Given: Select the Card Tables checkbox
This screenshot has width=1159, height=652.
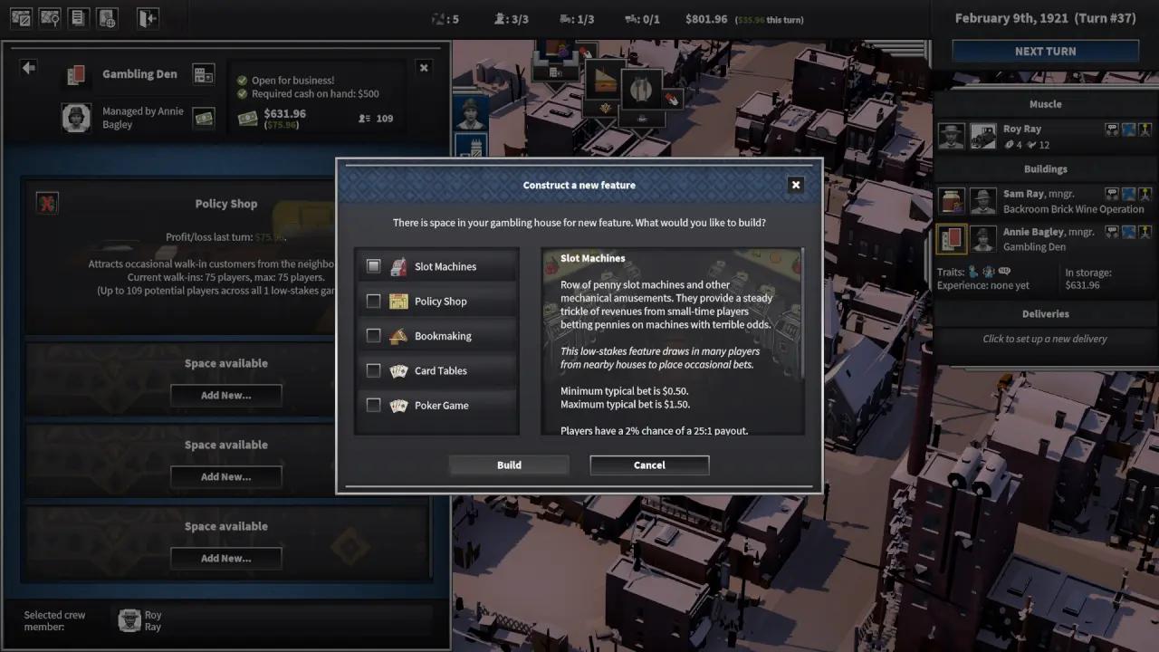Looking at the screenshot, I should (x=373, y=370).
